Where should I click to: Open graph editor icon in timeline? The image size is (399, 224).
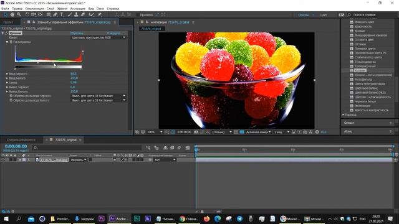coord(188,148)
